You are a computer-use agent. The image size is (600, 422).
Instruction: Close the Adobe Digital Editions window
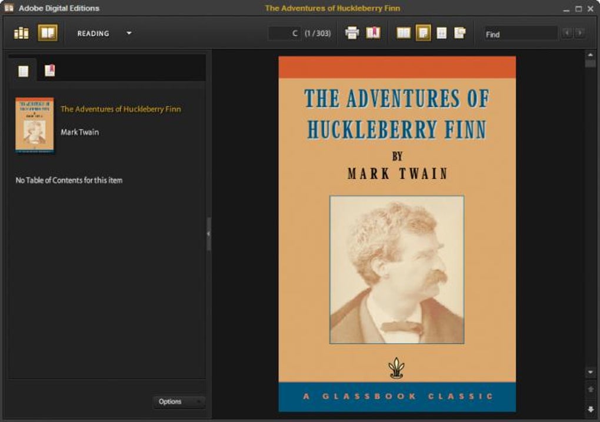pyautogui.click(x=591, y=9)
